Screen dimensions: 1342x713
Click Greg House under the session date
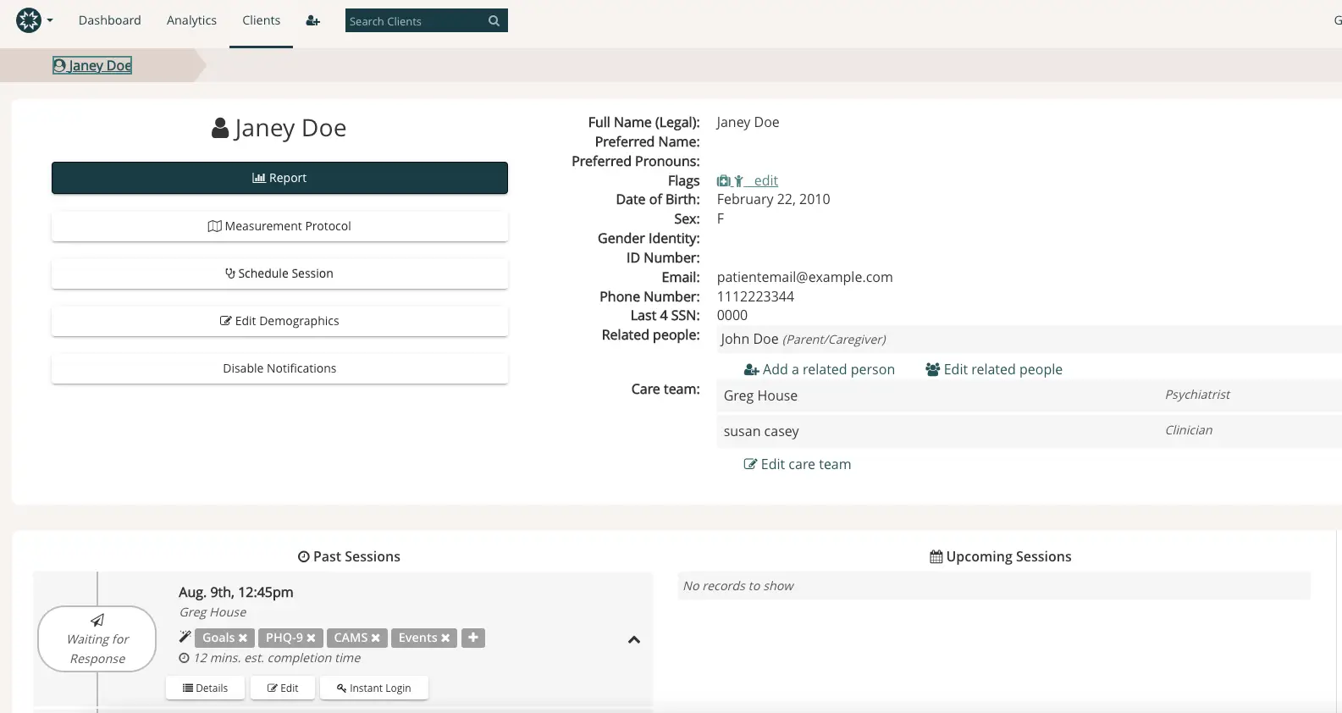tap(213, 612)
